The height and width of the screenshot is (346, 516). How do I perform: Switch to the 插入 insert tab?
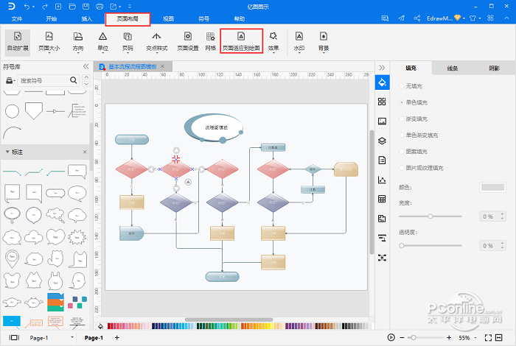tap(87, 18)
